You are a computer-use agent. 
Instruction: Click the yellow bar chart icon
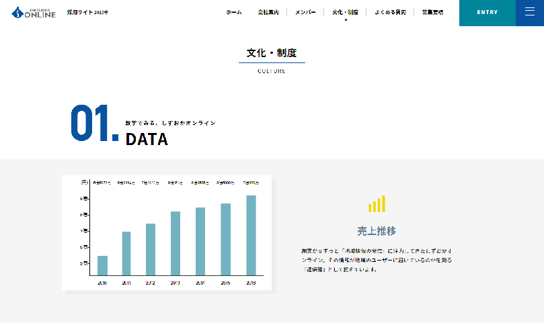(377, 204)
